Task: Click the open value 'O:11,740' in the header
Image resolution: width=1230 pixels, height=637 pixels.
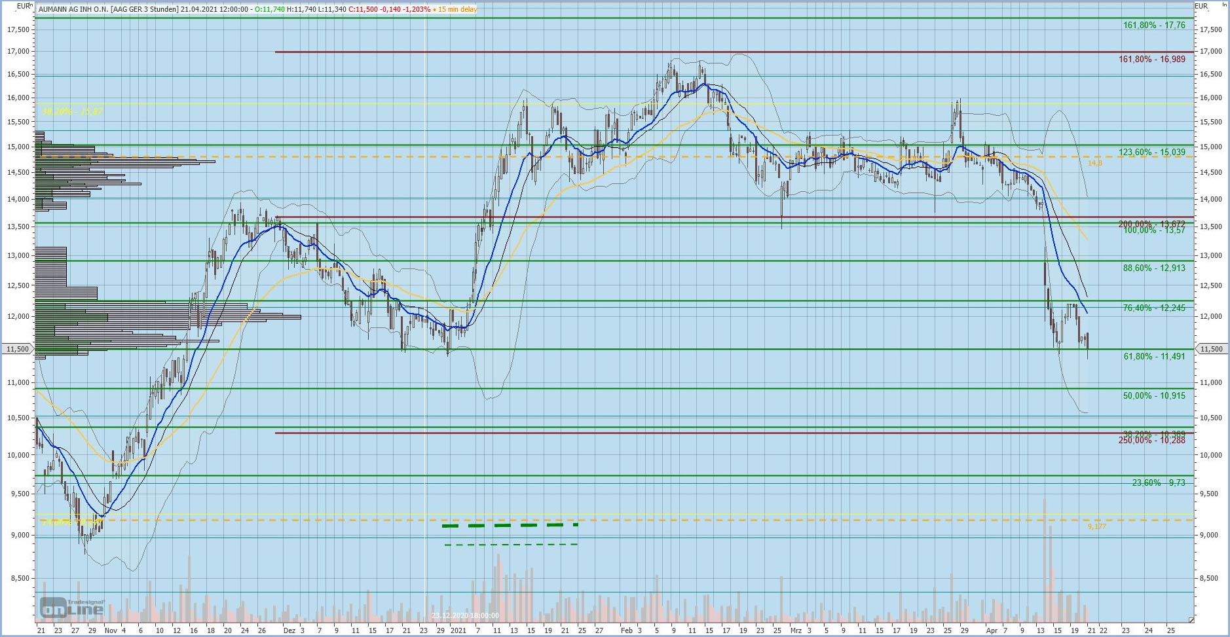Action: (x=270, y=9)
